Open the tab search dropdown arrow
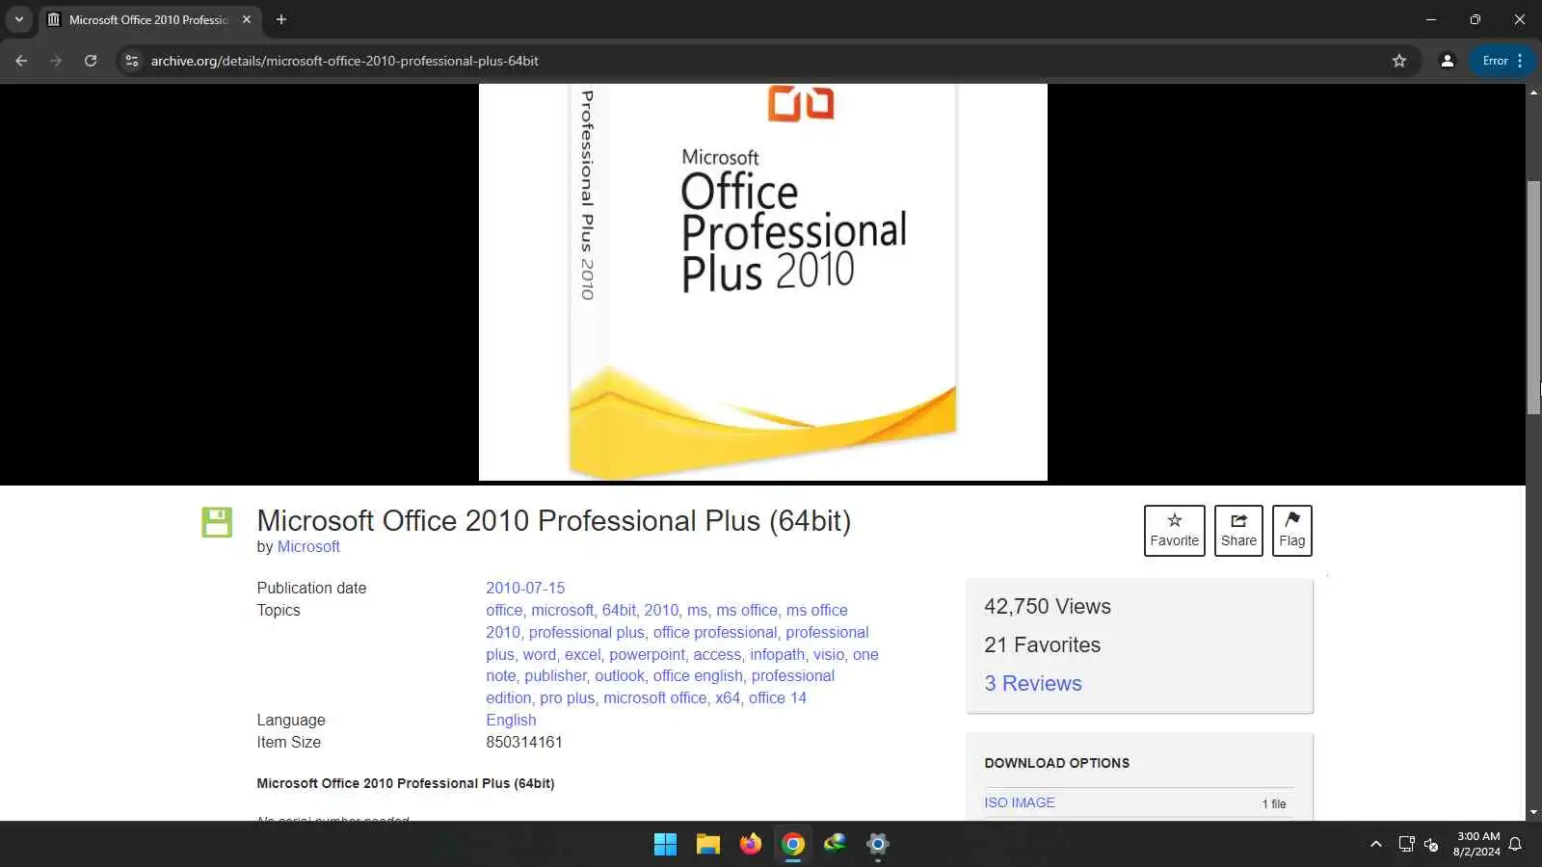The height and width of the screenshot is (867, 1542). click(18, 19)
